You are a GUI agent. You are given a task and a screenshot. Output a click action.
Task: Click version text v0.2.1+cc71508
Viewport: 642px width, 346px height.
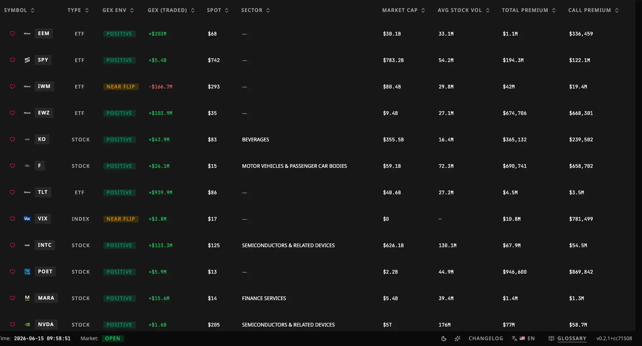[614, 339]
